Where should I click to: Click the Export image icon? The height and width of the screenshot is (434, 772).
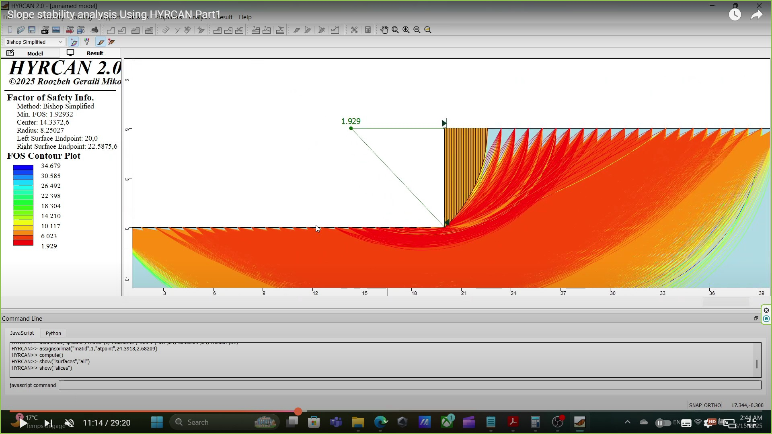(x=56, y=30)
